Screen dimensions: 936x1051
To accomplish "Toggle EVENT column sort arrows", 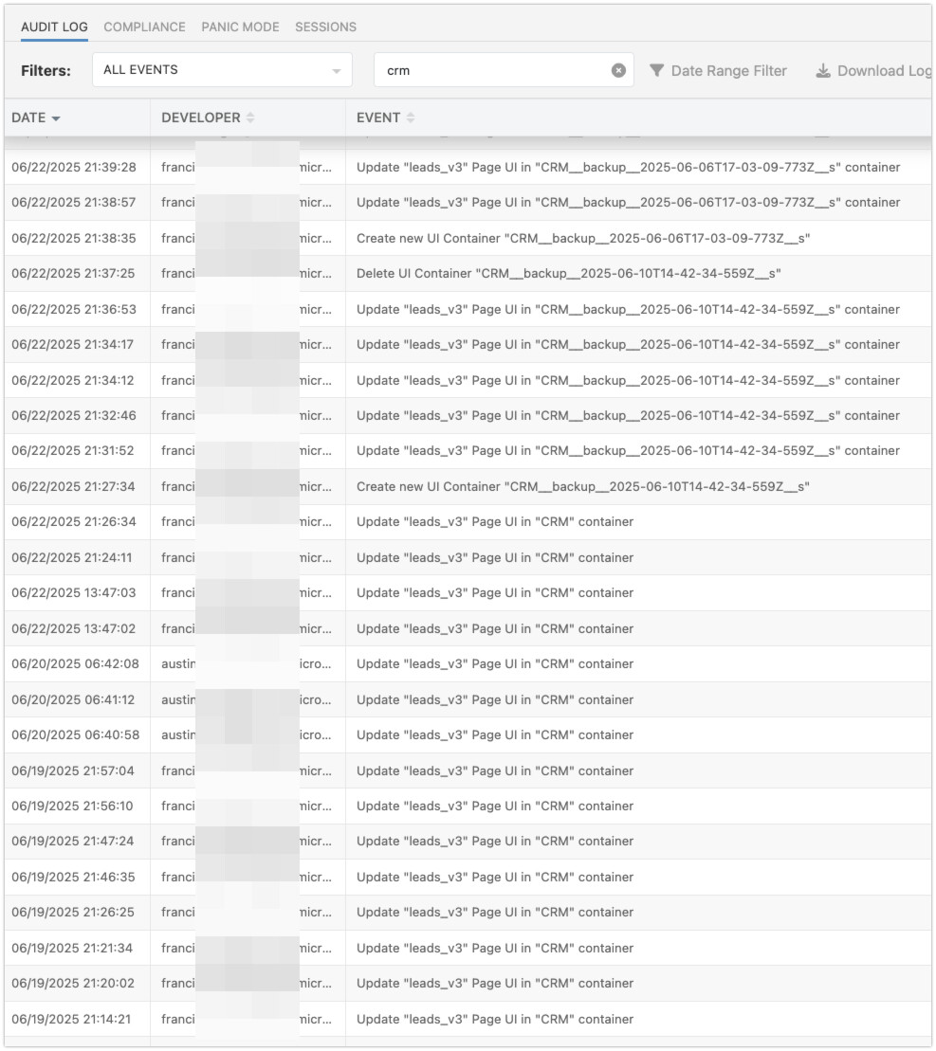I will tap(411, 118).
